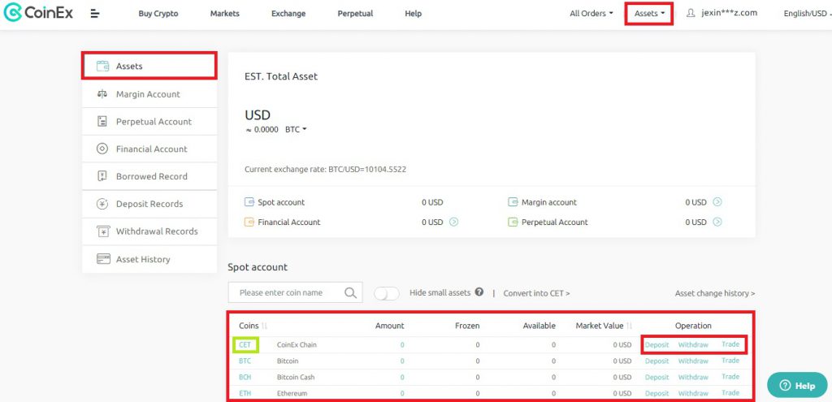Click the arrow circle next to Financial Account 0 USD
Image resolution: width=832 pixels, height=402 pixels.
[453, 223]
